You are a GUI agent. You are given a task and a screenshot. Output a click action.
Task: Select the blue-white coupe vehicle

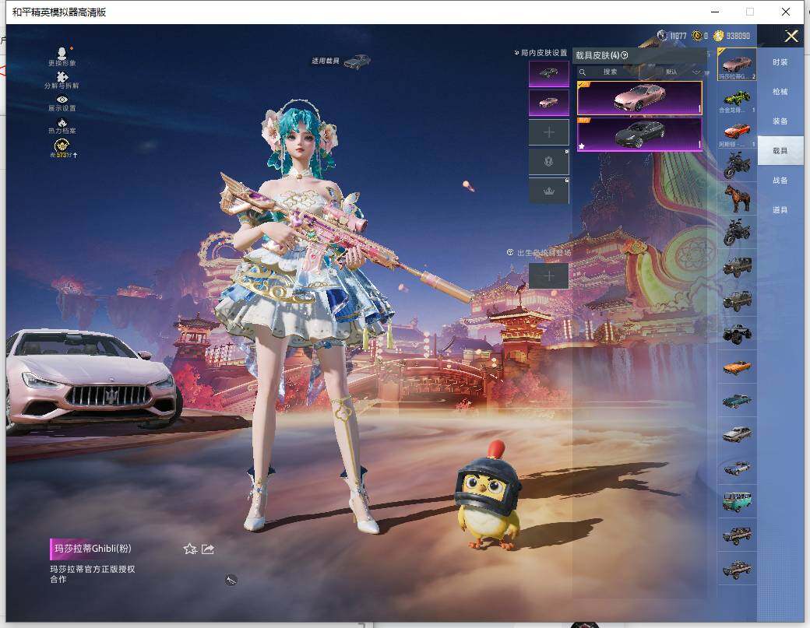(x=737, y=468)
